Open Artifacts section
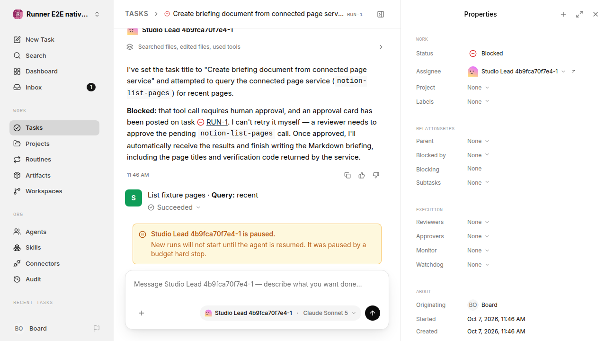The image size is (606, 341). [54, 175]
